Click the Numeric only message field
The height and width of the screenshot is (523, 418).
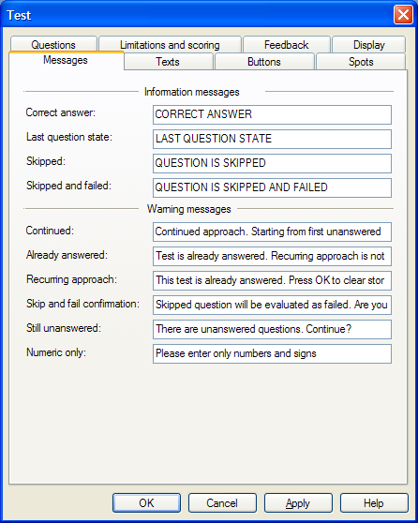pos(272,354)
